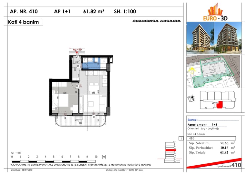Viewport: 248px width, 175px height.
Task: Open the green-outlined site plan map
Action: pyautogui.click(x=213, y=71)
